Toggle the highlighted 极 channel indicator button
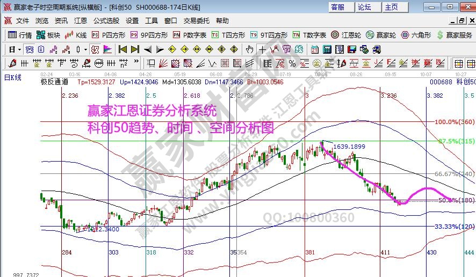The height and width of the screenshot is (277, 476). click(x=95, y=49)
